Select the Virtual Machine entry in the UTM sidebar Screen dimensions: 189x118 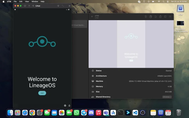pos(79,24)
